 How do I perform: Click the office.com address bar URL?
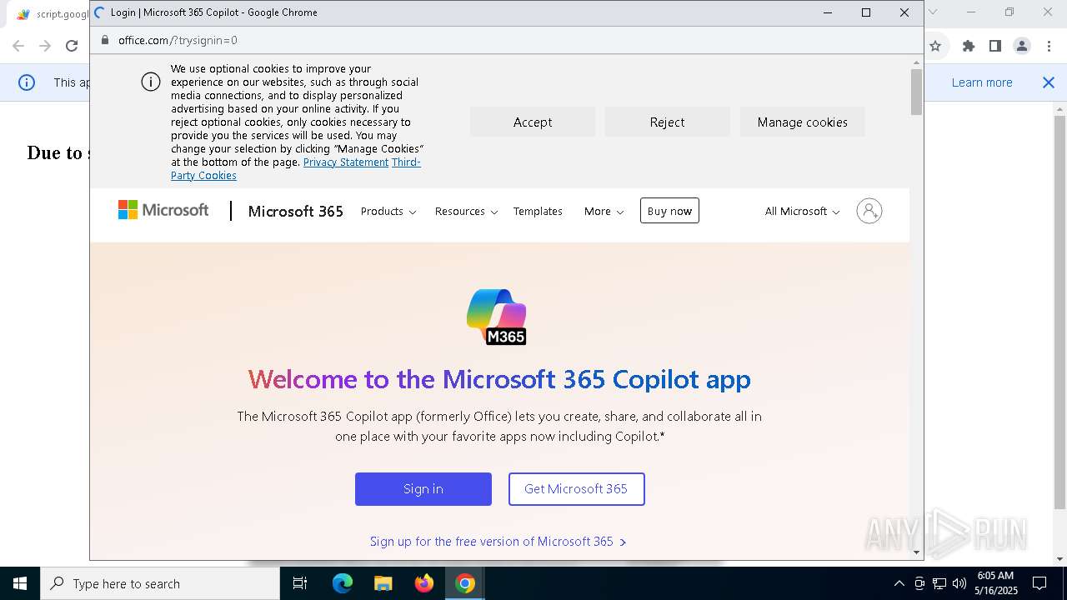(x=178, y=40)
